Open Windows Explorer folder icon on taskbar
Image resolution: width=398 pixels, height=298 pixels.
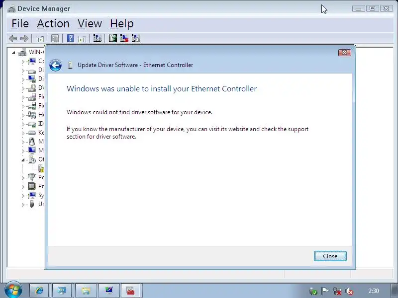(86, 291)
